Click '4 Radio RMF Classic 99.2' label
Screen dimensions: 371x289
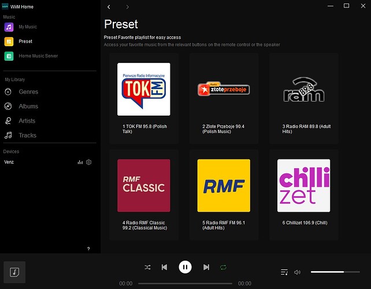[x=144, y=225]
